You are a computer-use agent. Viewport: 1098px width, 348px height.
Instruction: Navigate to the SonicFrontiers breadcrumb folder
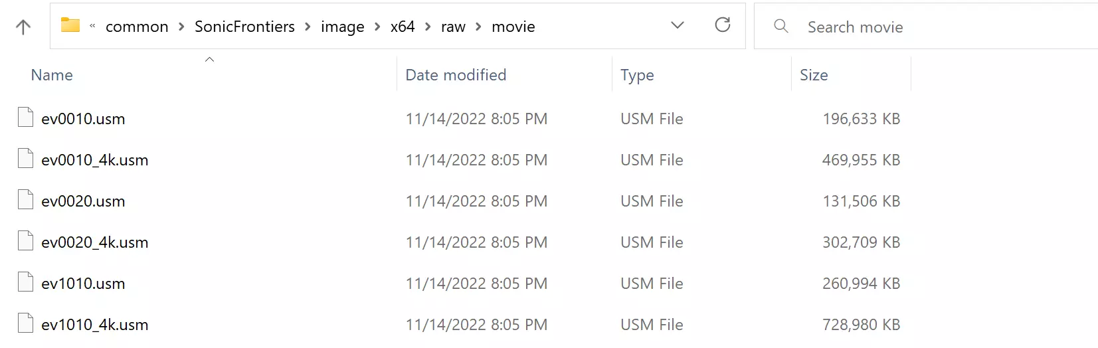pyautogui.click(x=244, y=27)
